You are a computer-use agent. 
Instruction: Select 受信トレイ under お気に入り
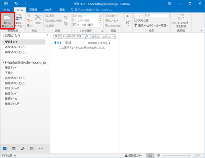pos(24,42)
